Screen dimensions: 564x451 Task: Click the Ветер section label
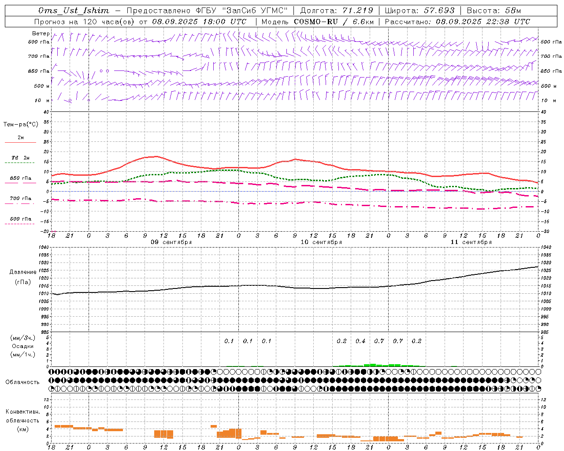(x=41, y=33)
